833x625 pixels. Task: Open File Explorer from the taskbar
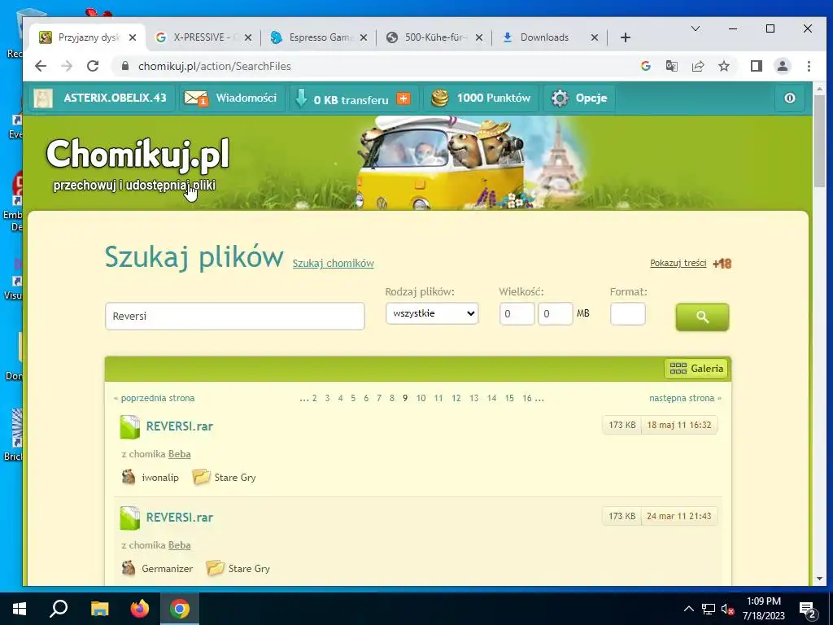coord(99,609)
